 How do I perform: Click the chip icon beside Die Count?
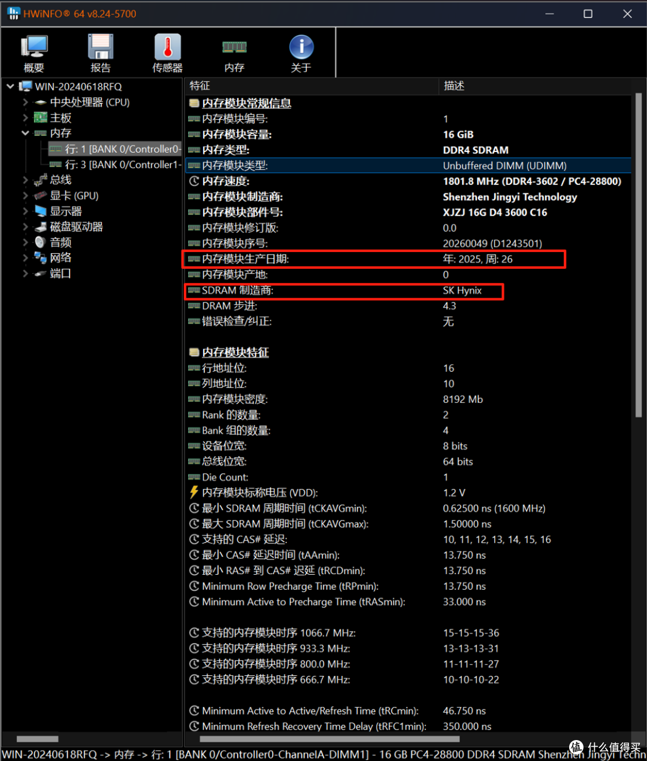(194, 477)
